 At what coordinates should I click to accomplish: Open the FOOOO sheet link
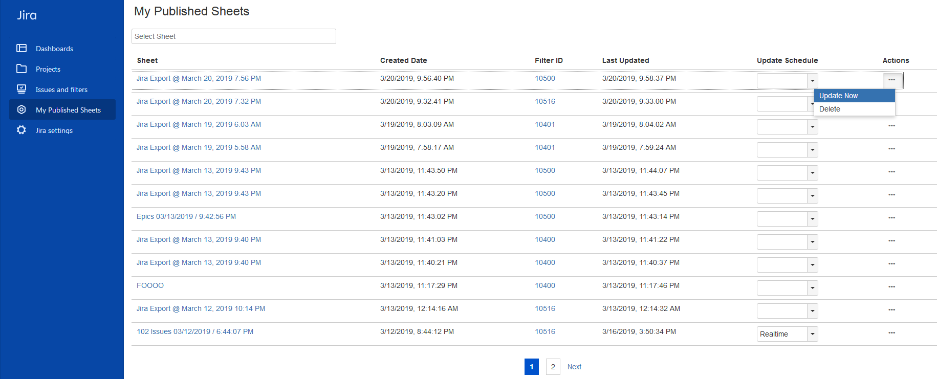(x=150, y=285)
